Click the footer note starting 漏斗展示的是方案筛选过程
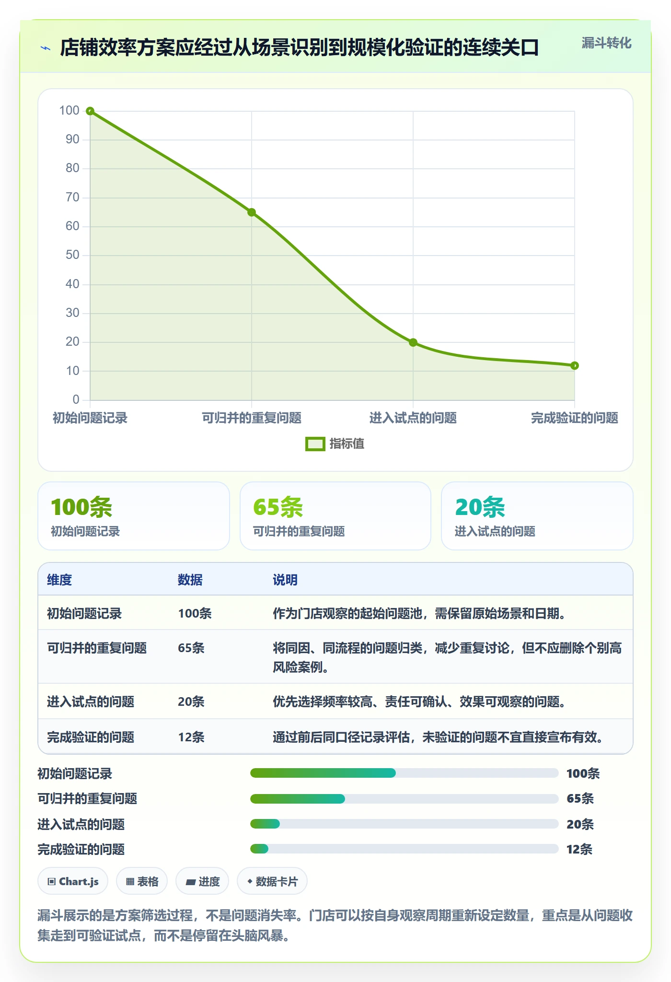 pyautogui.click(x=335, y=925)
